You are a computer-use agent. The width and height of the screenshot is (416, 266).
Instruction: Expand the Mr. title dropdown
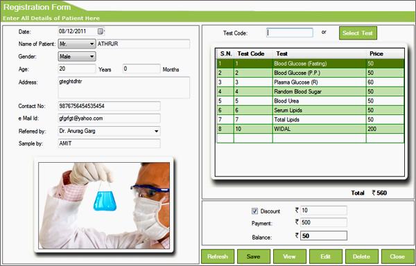coord(77,44)
